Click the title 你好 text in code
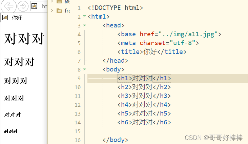The height and width of the screenshot is (144, 248). [x=150, y=52]
